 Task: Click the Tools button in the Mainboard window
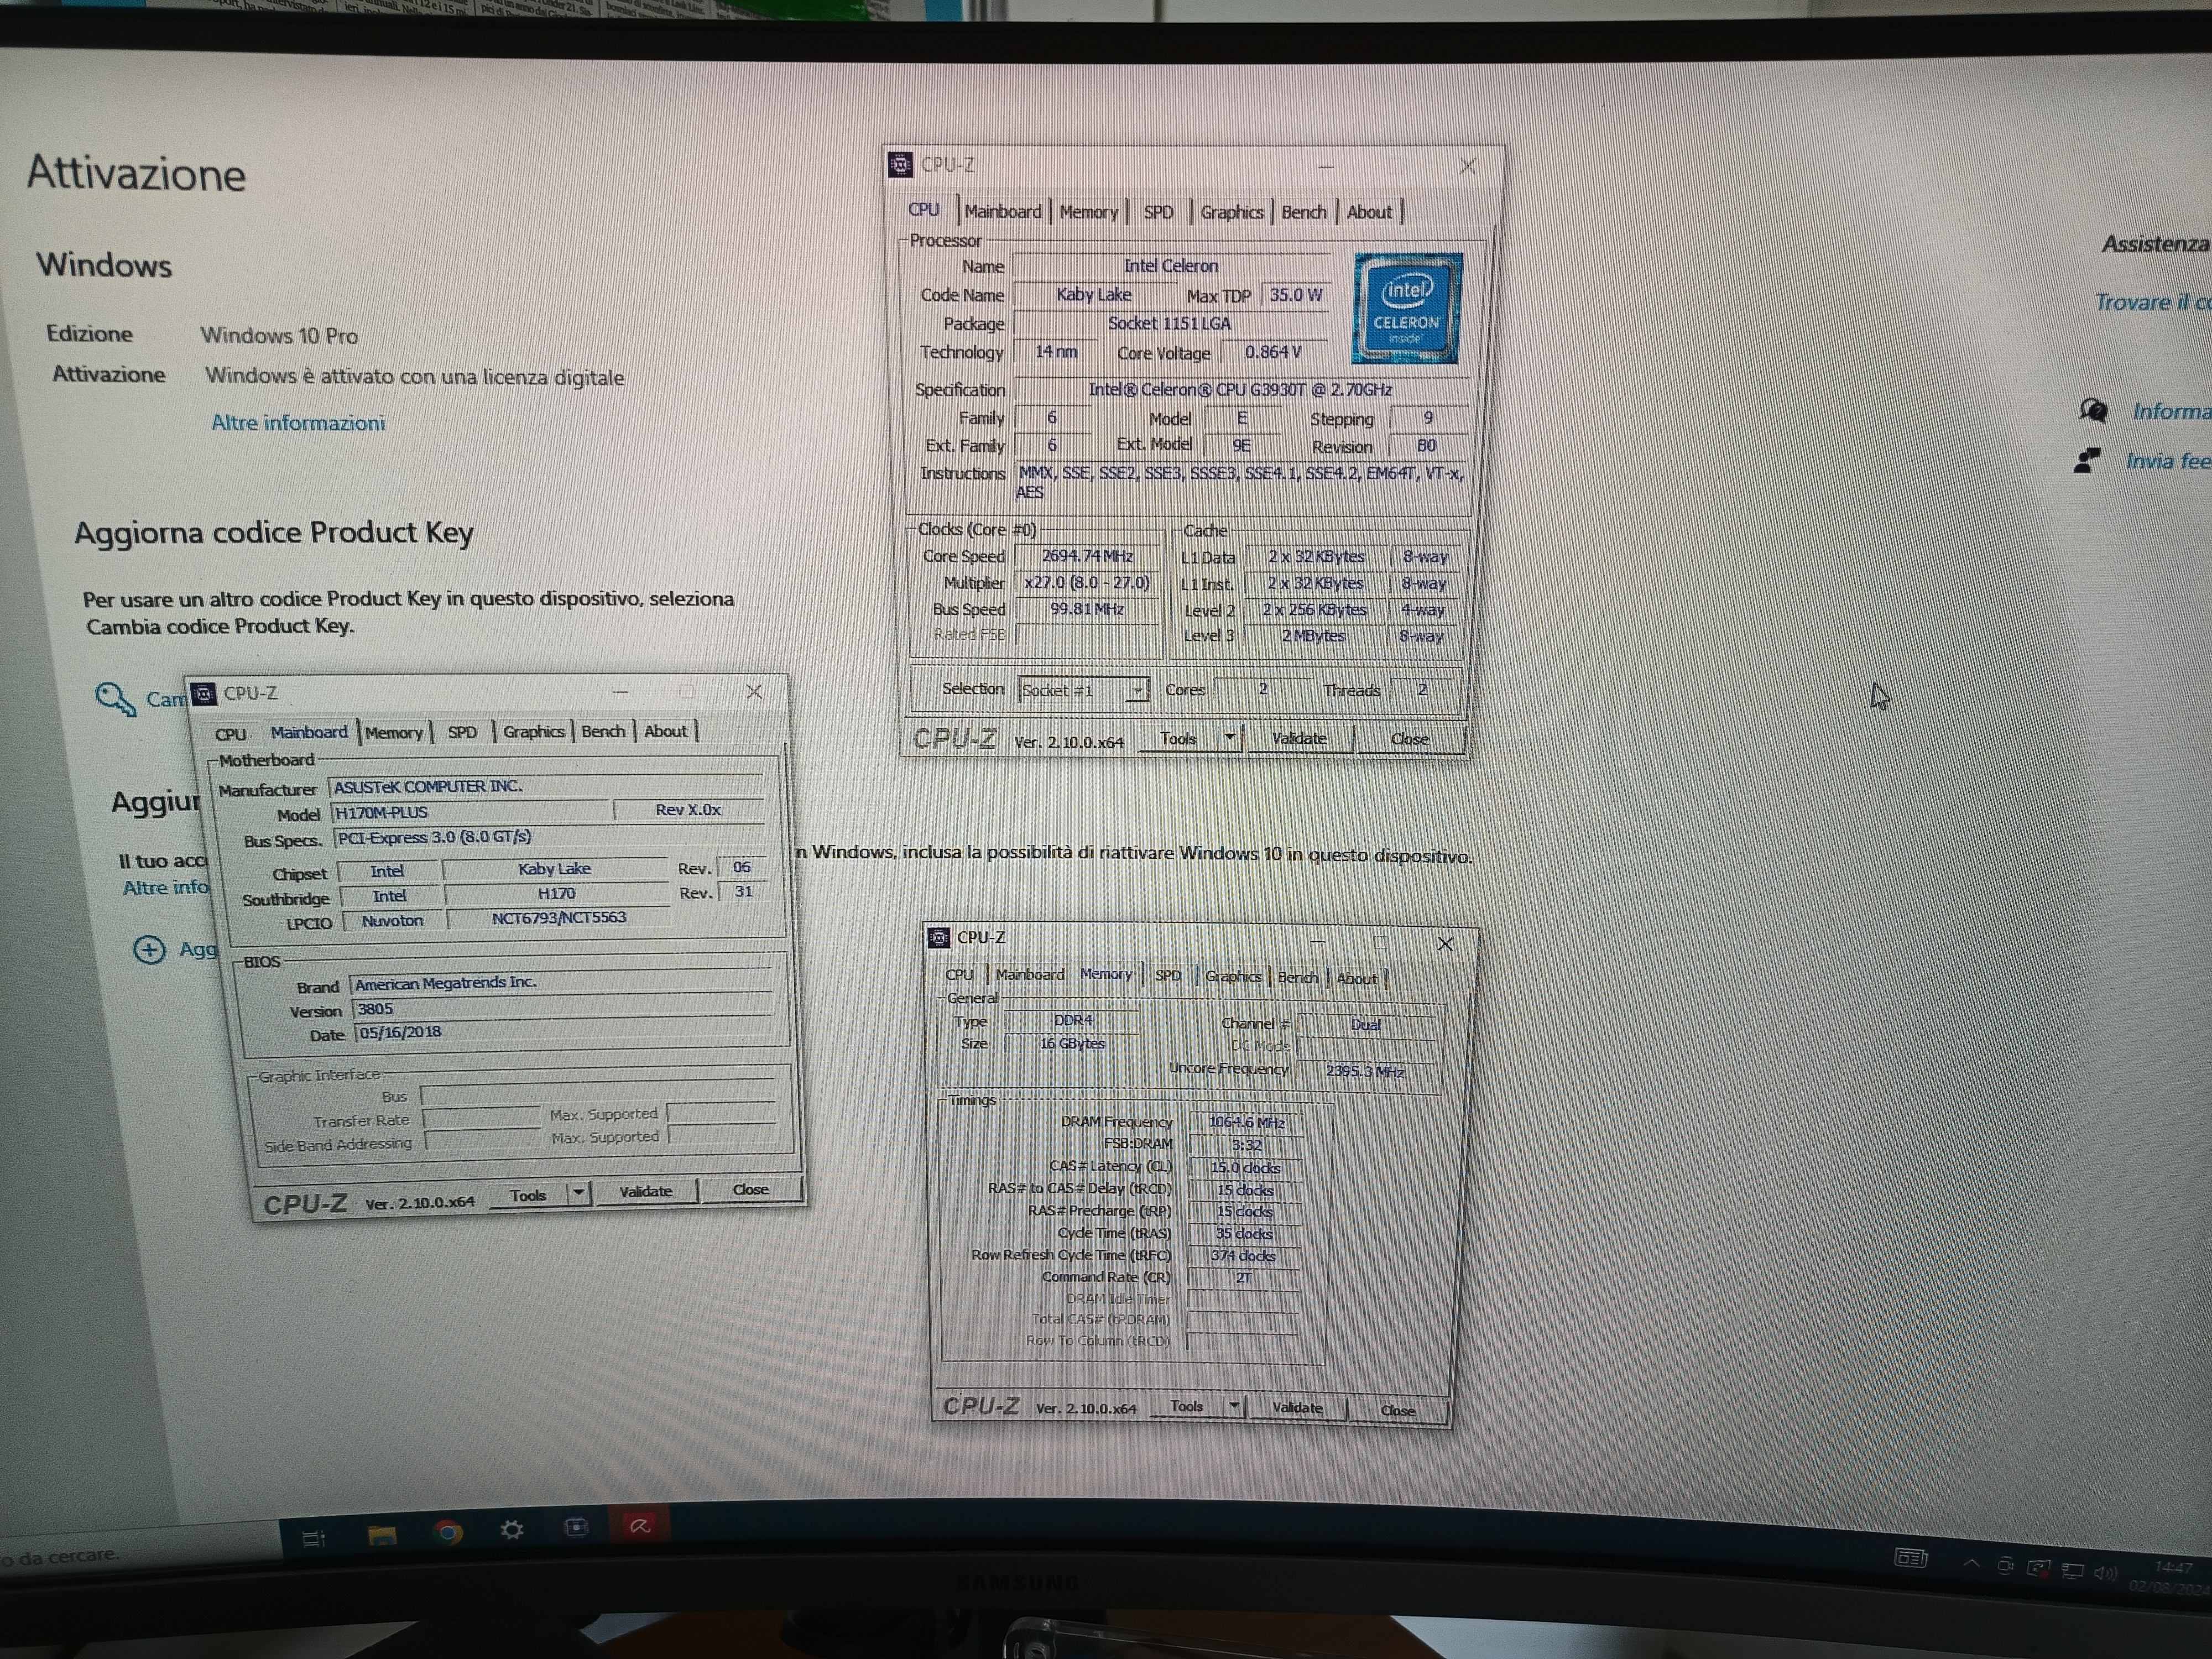pyautogui.click(x=528, y=1195)
